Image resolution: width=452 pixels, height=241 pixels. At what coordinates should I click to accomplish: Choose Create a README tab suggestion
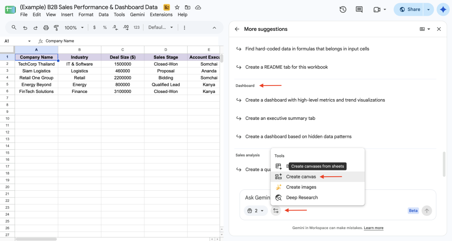pos(286,67)
